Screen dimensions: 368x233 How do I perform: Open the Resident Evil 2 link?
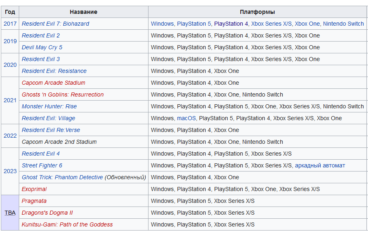pos(41,35)
